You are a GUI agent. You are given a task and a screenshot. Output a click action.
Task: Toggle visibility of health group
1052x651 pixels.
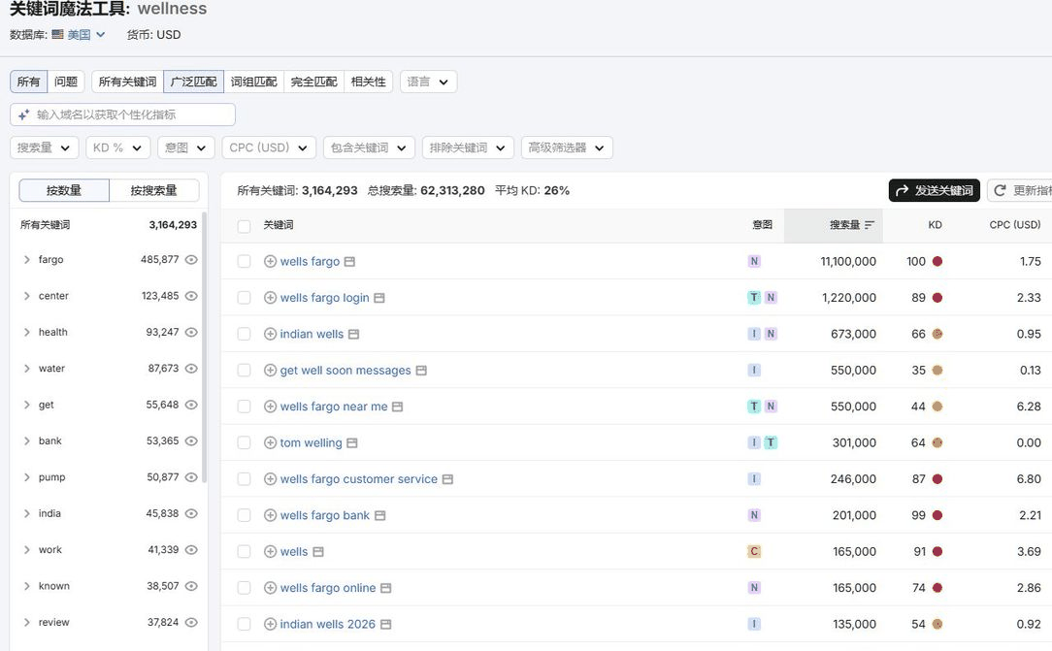coord(191,332)
